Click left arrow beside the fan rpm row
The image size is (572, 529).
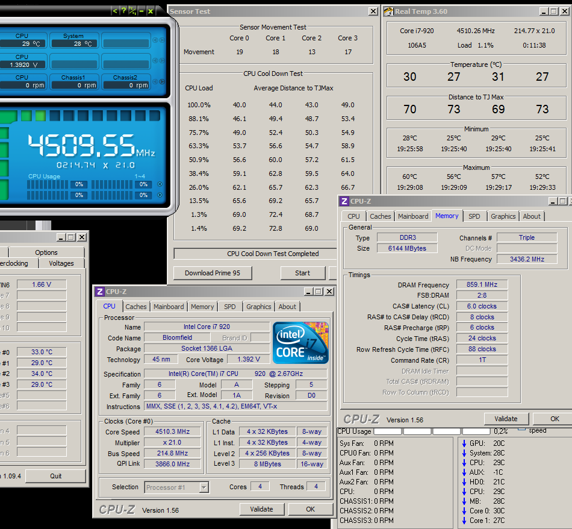tap(155, 82)
